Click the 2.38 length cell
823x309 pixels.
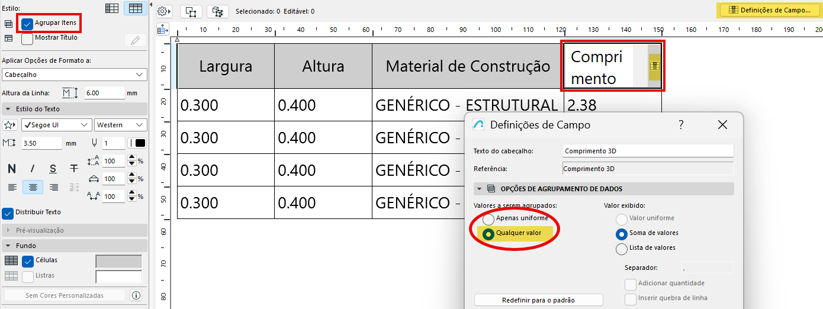click(x=613, y=105)
